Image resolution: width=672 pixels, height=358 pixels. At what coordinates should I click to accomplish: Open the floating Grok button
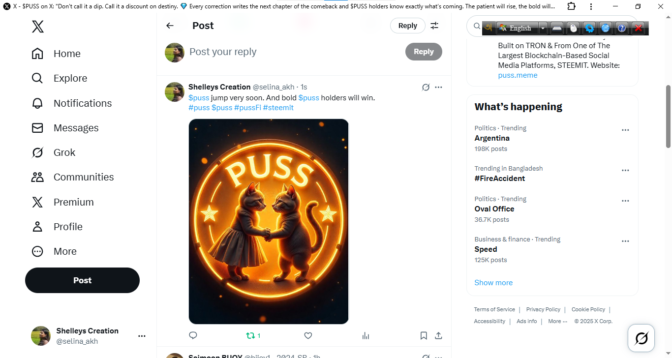pyautogui.click(x=641, y=338)
